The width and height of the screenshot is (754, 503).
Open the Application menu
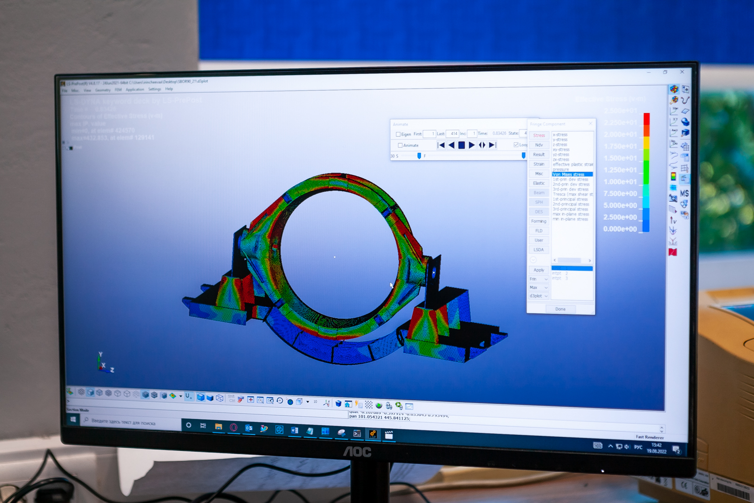coord(135,90)
